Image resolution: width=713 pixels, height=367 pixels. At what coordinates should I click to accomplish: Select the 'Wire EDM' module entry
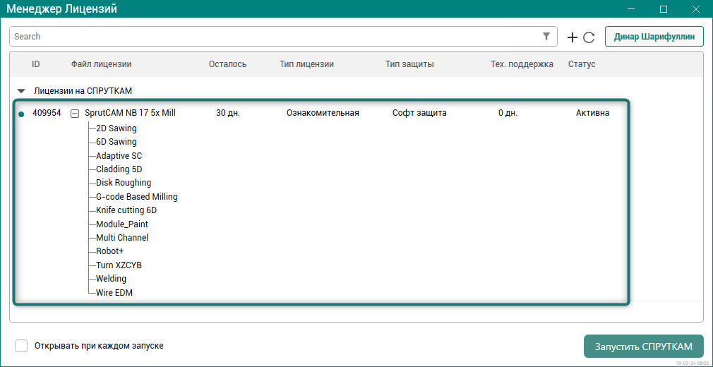point(114,292)
